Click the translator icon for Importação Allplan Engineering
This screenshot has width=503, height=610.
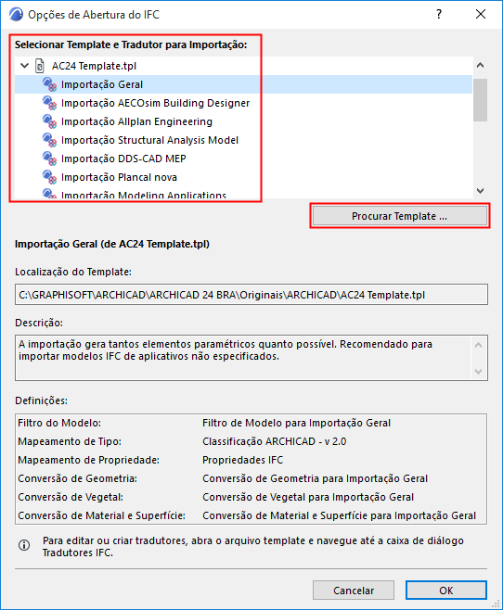(49, 121)
